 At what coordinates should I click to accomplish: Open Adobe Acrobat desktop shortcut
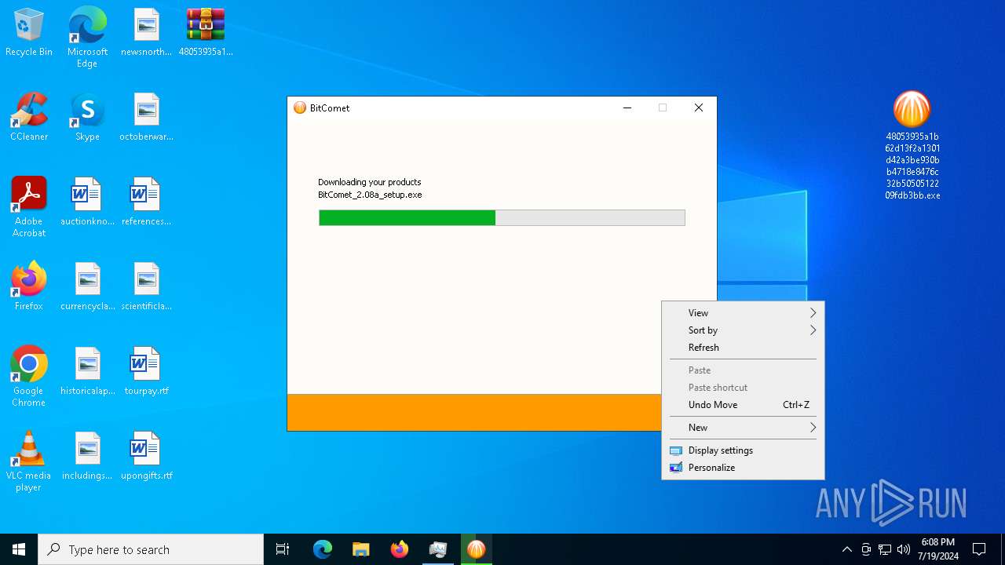[x=29, y=207]
